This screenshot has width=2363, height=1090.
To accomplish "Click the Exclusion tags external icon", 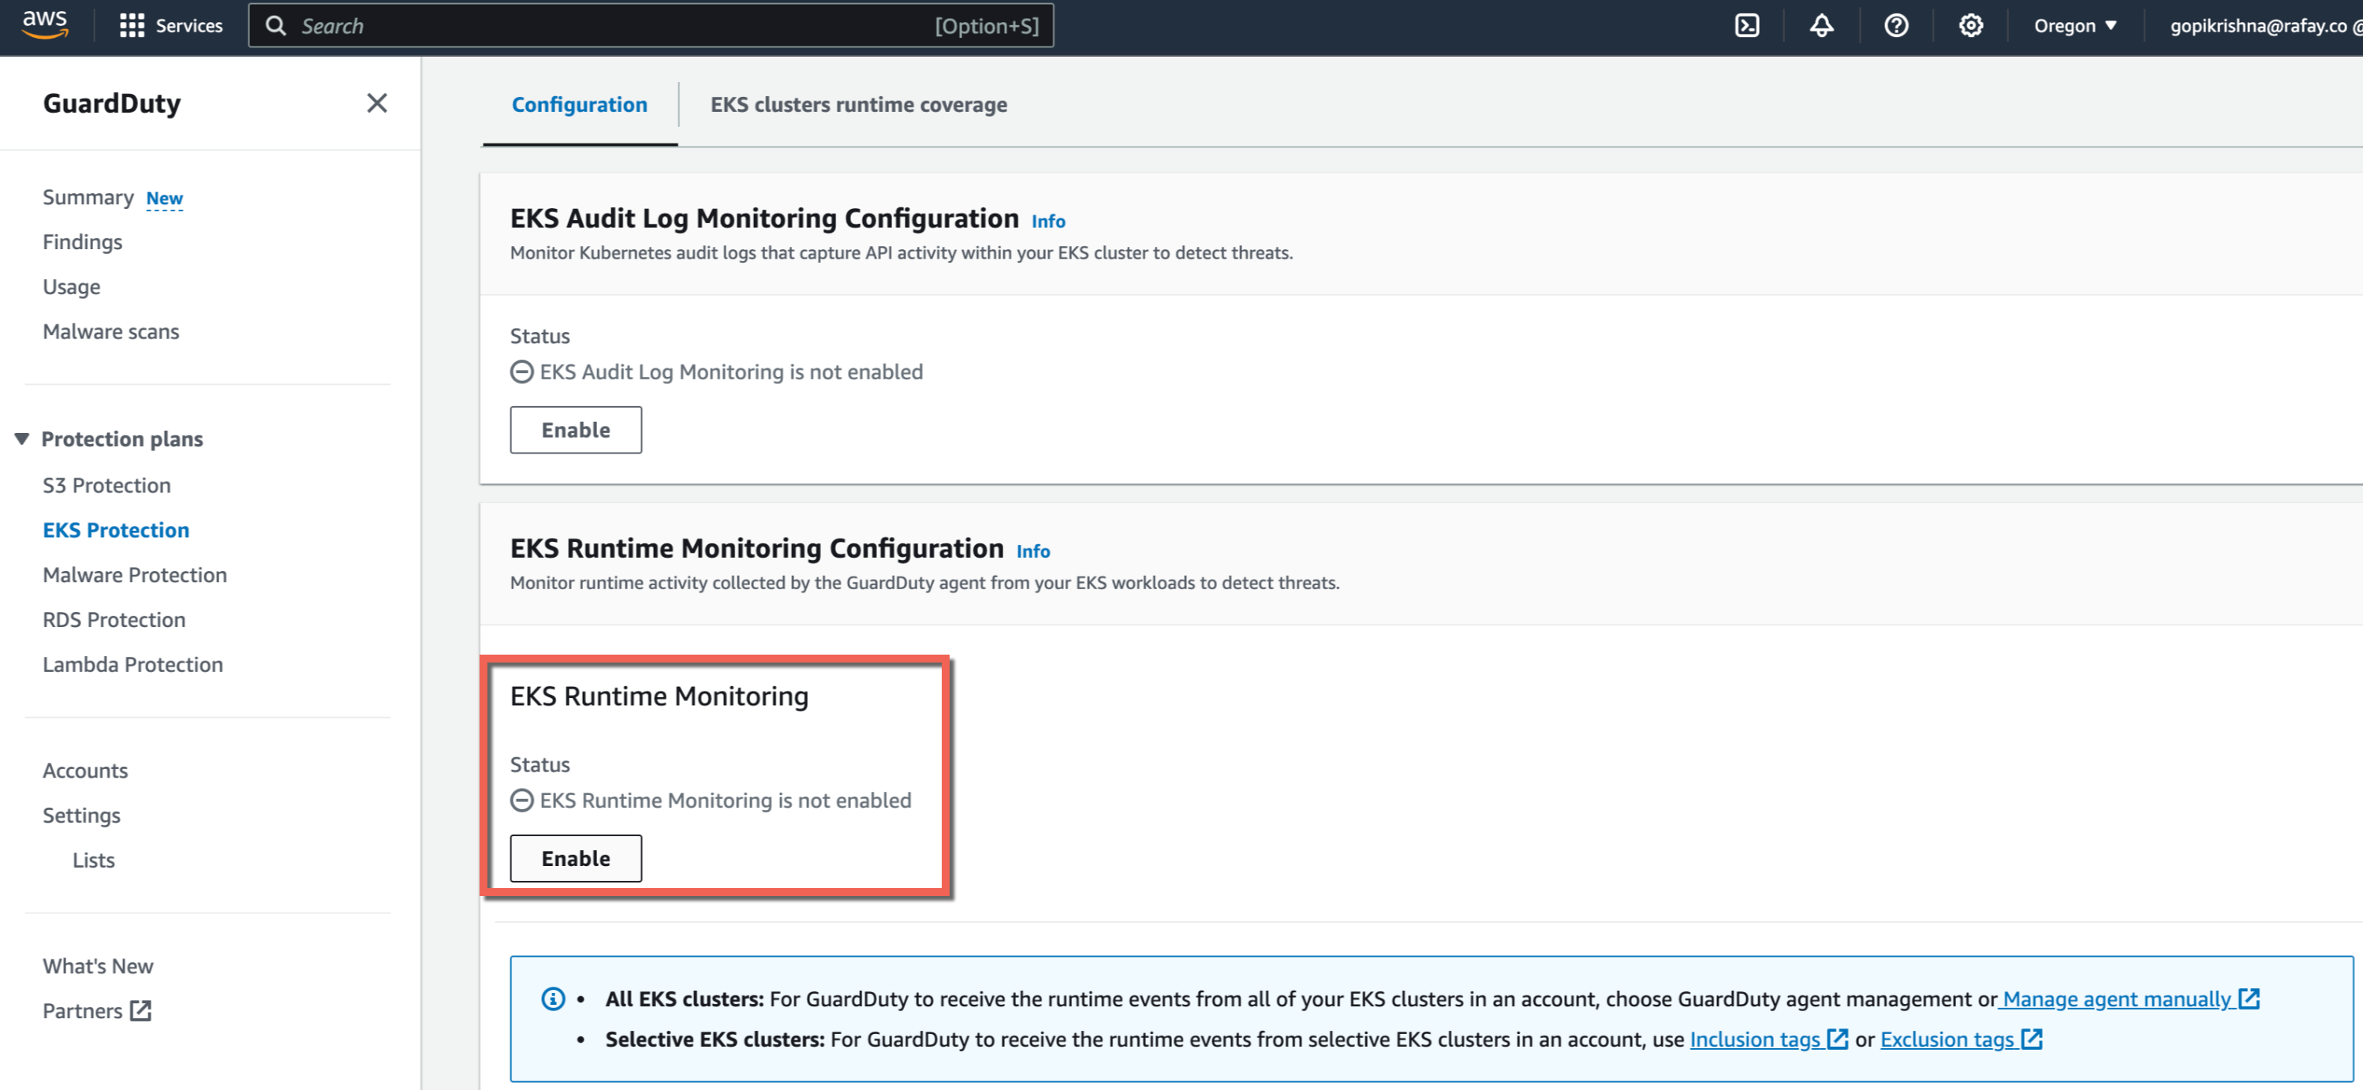I will pyautogui.click(x=2032, y=1039).
